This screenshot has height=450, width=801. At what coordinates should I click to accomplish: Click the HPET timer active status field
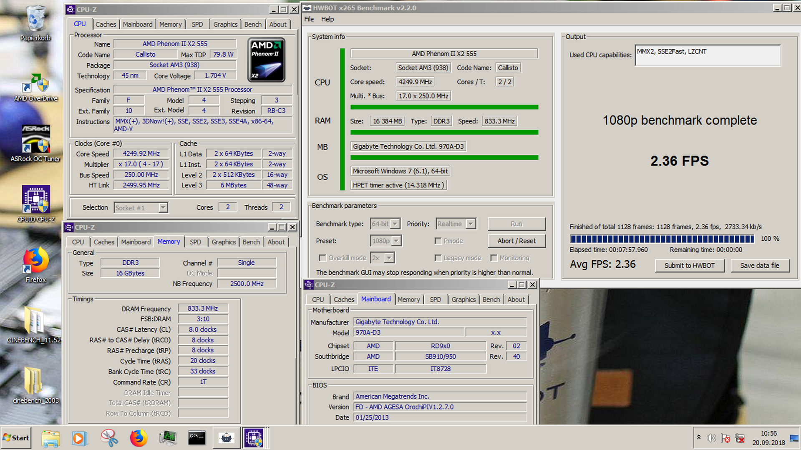(x=398, y=185)
